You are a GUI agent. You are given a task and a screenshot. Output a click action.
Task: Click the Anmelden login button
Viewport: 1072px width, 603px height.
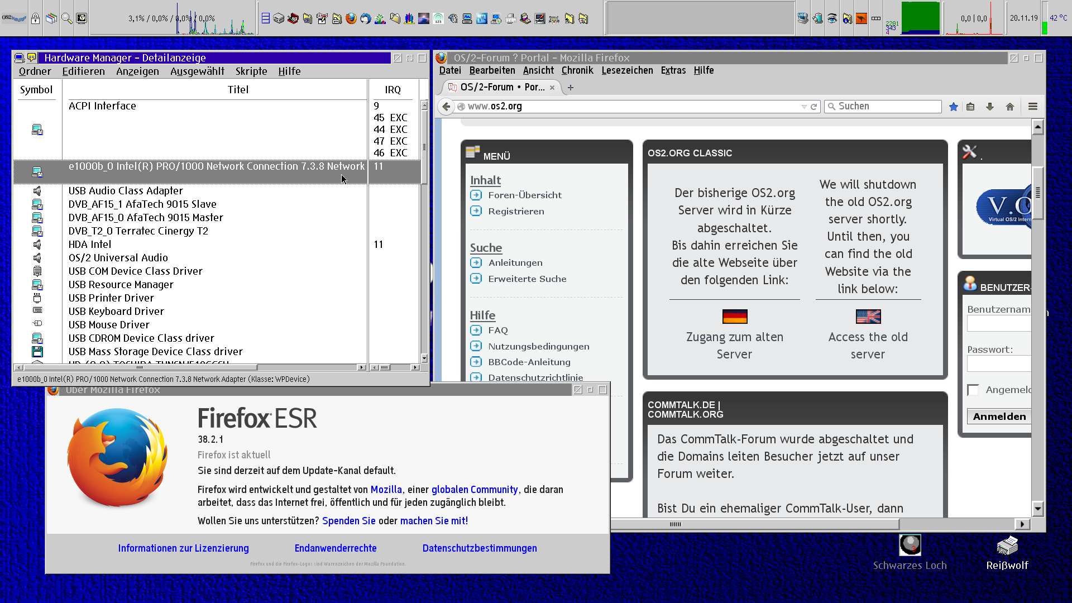(x=999, y=417)
